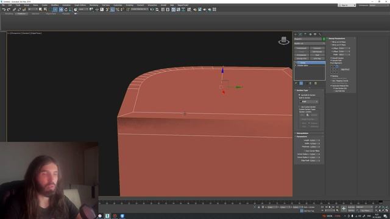Open reference coordinate system dropdown
This screenshot has height=219, width=390.
[x=83, y=10]
